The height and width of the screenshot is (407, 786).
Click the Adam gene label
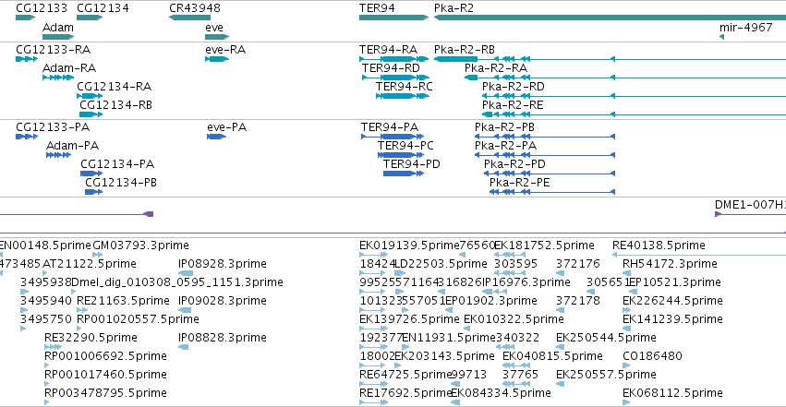pyautogui.click(x=58, y=28)
